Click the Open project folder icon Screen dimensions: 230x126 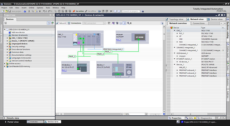(x=6, y=11)
